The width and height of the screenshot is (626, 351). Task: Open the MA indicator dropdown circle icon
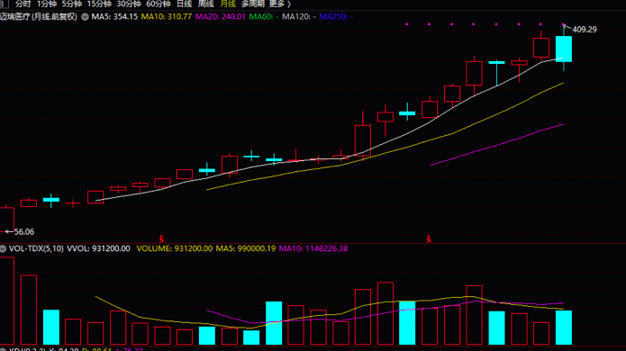85,17
